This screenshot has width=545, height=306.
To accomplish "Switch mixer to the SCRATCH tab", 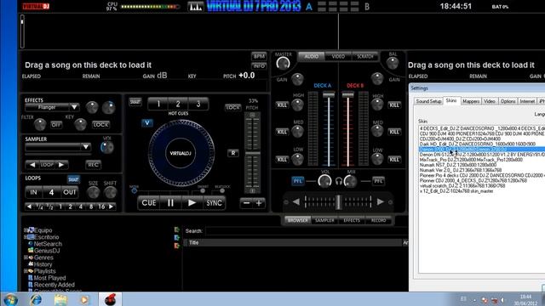I will [x=365, y=57].
